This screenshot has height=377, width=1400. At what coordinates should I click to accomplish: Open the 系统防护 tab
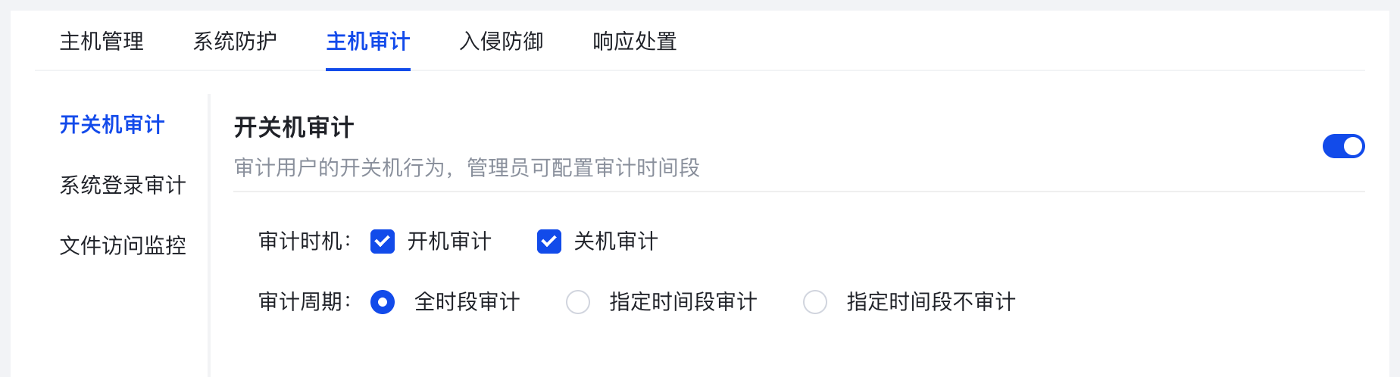click(235, 41)
